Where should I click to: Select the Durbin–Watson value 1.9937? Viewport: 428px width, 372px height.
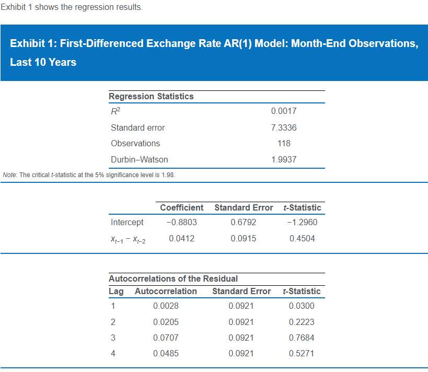(x=284, y=159)
